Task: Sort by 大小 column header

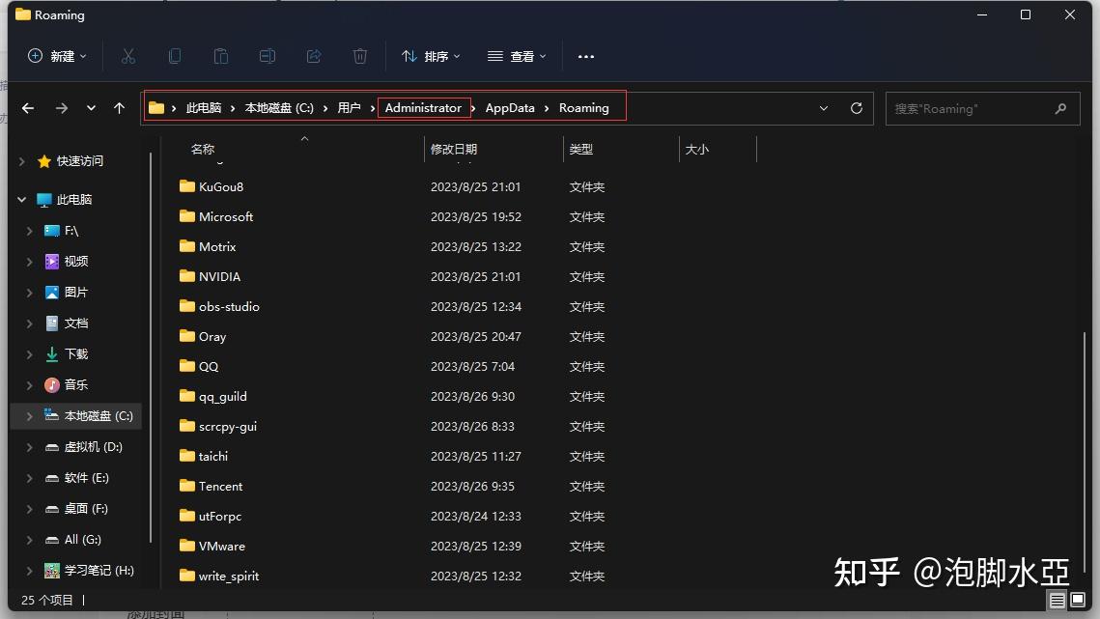Action: (x=696, y=150)
